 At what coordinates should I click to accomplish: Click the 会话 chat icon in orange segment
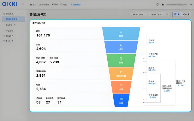[121, 85]
